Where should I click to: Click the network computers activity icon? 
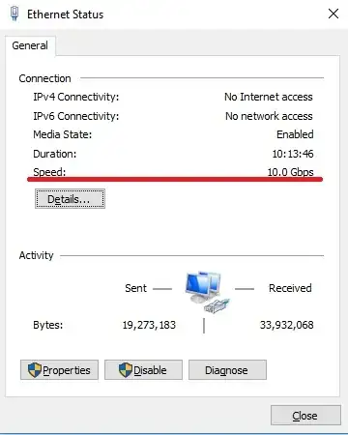[207, 292]
